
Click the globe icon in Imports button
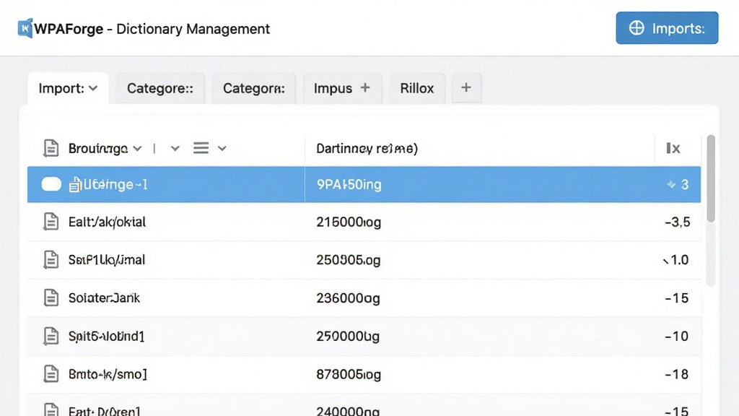[637, 28]
